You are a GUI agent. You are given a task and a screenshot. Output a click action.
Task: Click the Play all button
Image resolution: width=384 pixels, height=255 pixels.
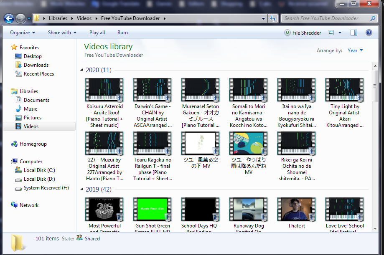click(97, 33)
